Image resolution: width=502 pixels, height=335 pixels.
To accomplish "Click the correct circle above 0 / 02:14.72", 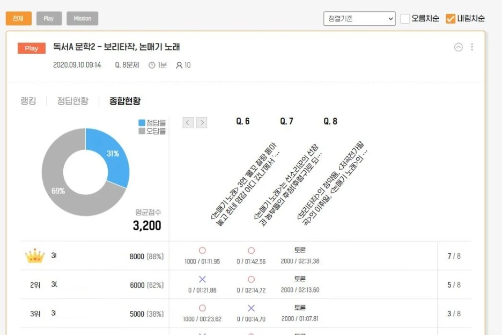I will click(x=252, y=279).
